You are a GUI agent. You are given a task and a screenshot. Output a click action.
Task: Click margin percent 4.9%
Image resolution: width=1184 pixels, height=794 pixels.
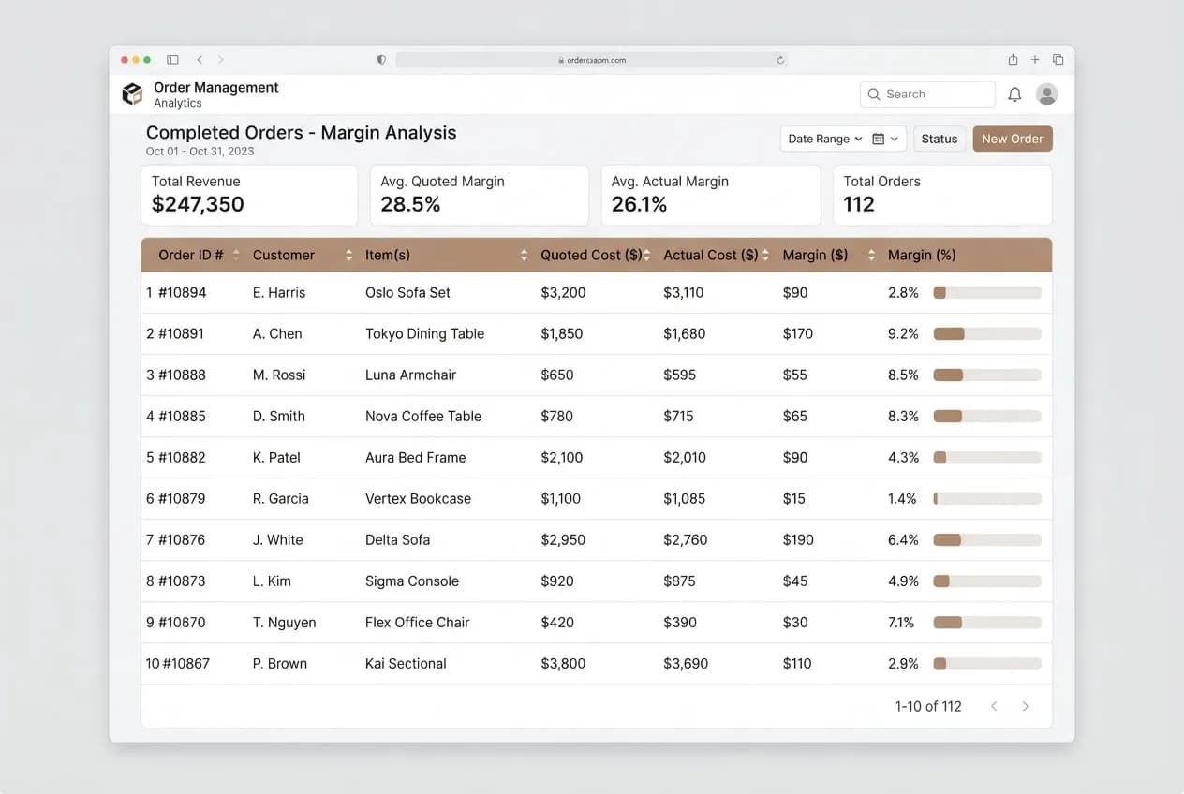coord(903,581)
